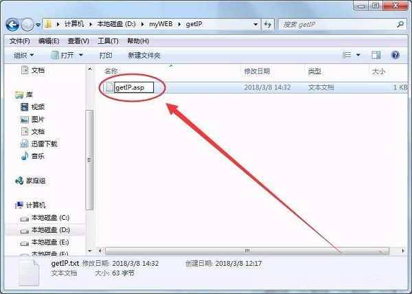Screen dimensions: 412x294
Task: Open the view options dropdown arrow
Action: coord(358,55)
